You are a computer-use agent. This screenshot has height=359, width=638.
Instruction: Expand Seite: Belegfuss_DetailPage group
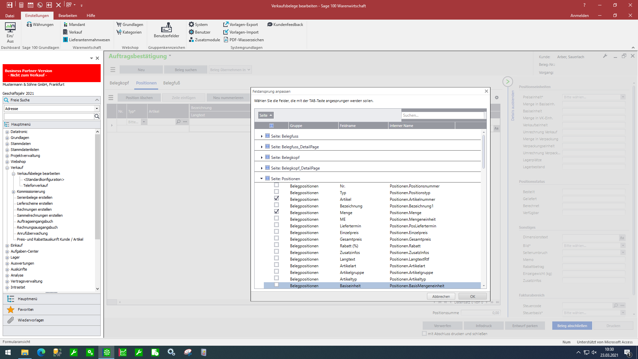click(x=262, y=147)
